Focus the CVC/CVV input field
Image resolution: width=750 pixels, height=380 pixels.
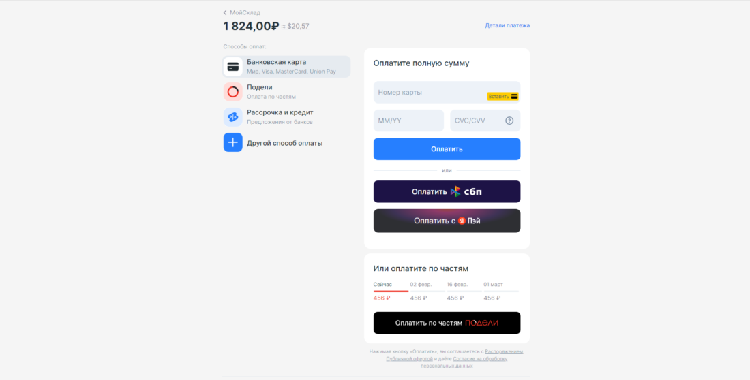485,121
